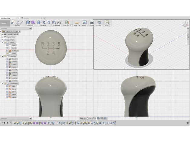Select the Pan hand icon
This screenshot has height=142, width=190.
(x=87, y=118)
